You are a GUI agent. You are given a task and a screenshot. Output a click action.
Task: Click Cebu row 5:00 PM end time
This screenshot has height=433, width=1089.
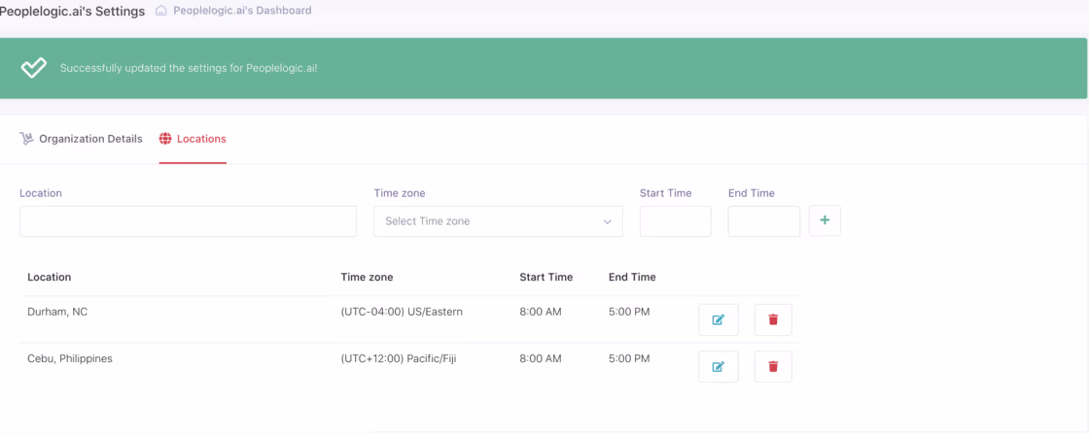click(629, 359)
